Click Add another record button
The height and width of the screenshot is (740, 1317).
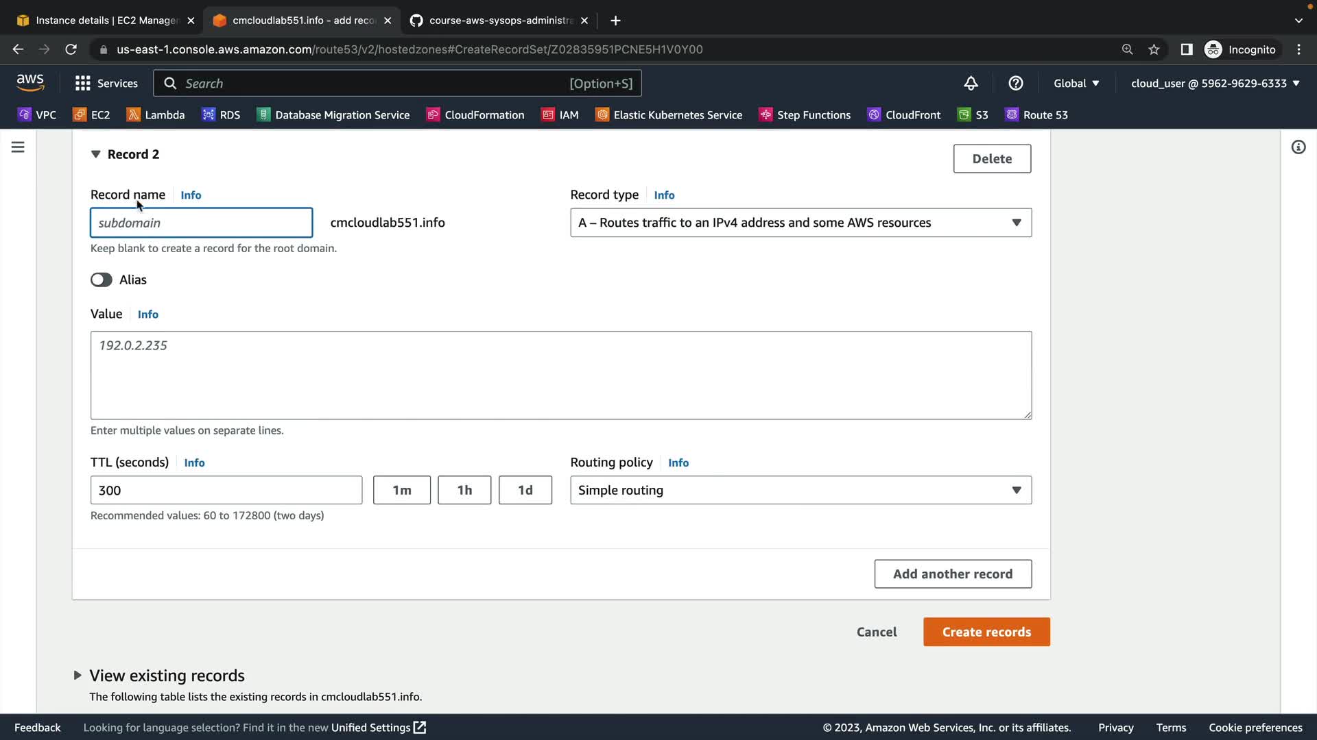point(952,574)
